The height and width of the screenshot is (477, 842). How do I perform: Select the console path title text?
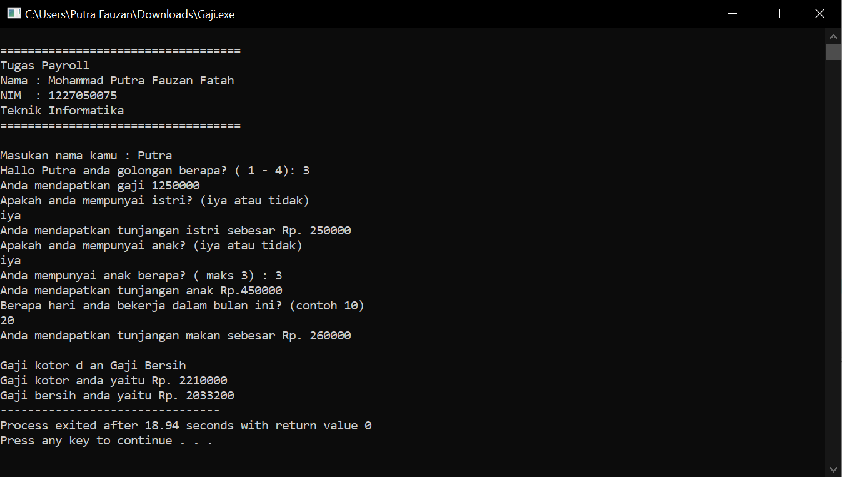point(128,14)
